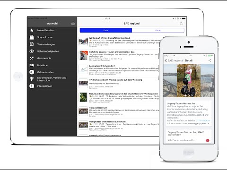The image size is (227, 170).
Task: Open the Meine Favoriten menu entry
Action: [46, 30]
